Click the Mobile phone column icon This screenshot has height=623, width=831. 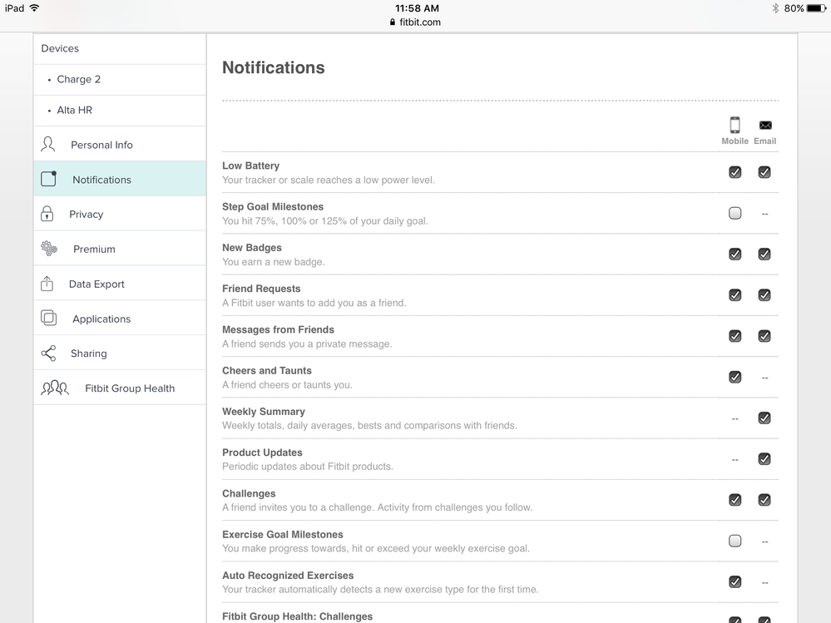tap(735, 125)
